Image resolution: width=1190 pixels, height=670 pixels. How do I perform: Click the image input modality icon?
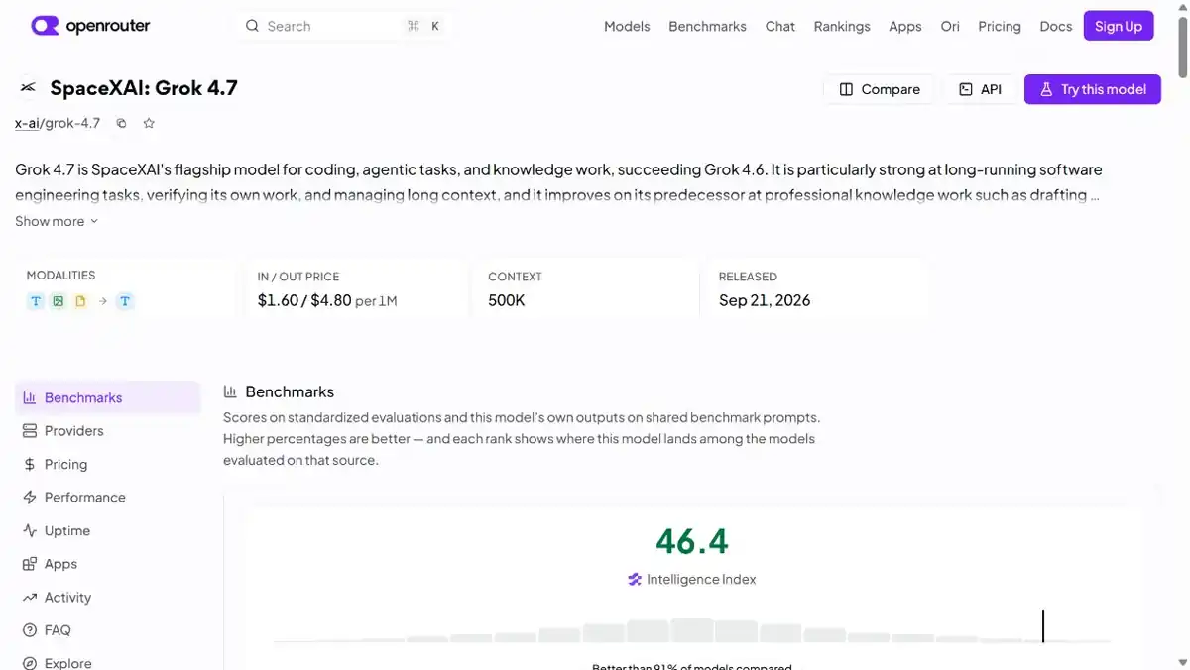59,301
